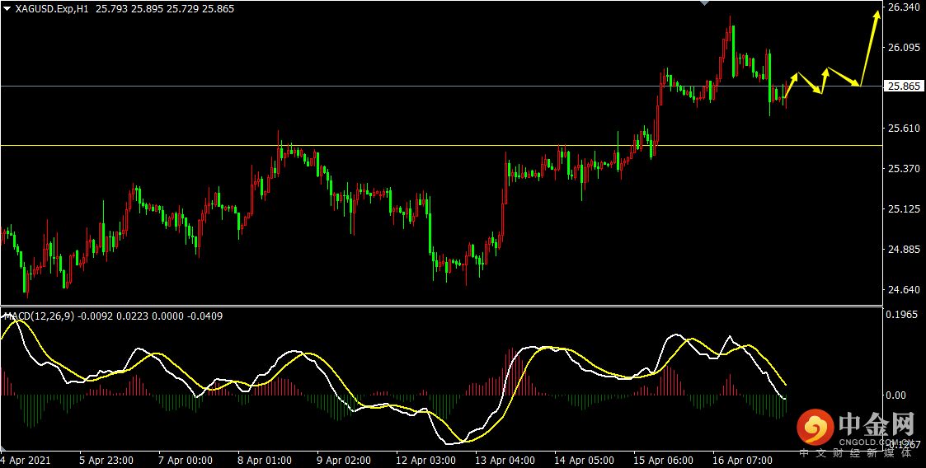The height and width of the screenshot is (468, 926).
Task: Click the 26.095 price axis label
Action: (904, 48)
